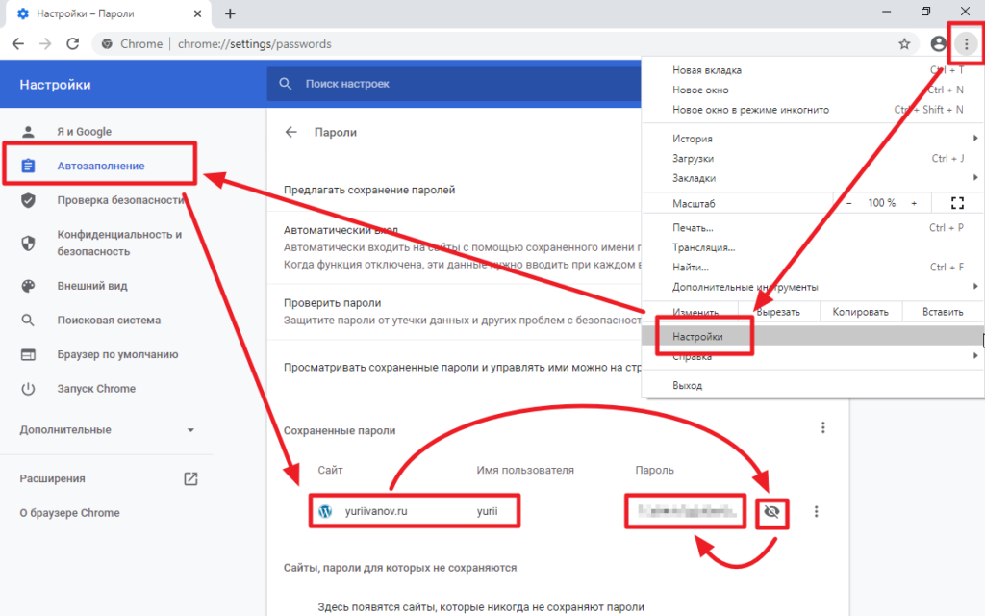Viewport: 985px width, 616px height.
Task: Click the search magnifier icon in settings
Action: coord(285,84)
